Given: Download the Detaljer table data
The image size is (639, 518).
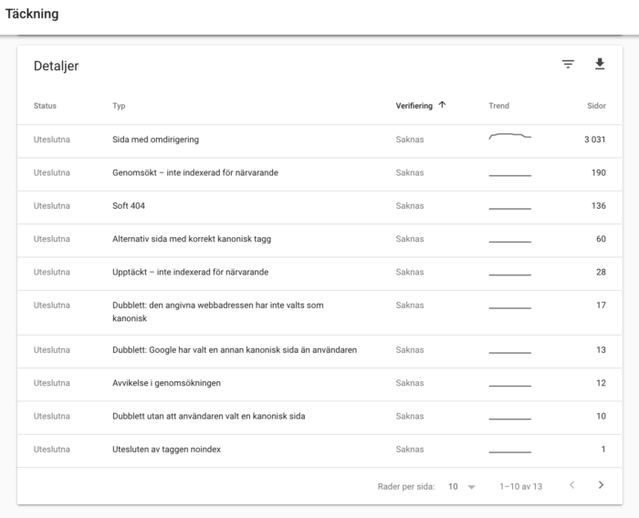Looking at the screenshot, I should click(x=600, y=64).
